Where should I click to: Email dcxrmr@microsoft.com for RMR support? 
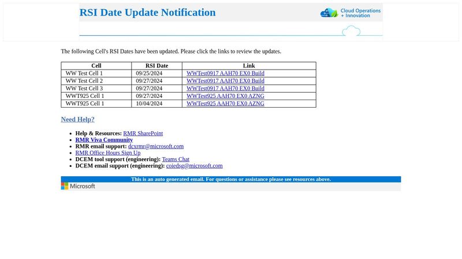(155, 147)
